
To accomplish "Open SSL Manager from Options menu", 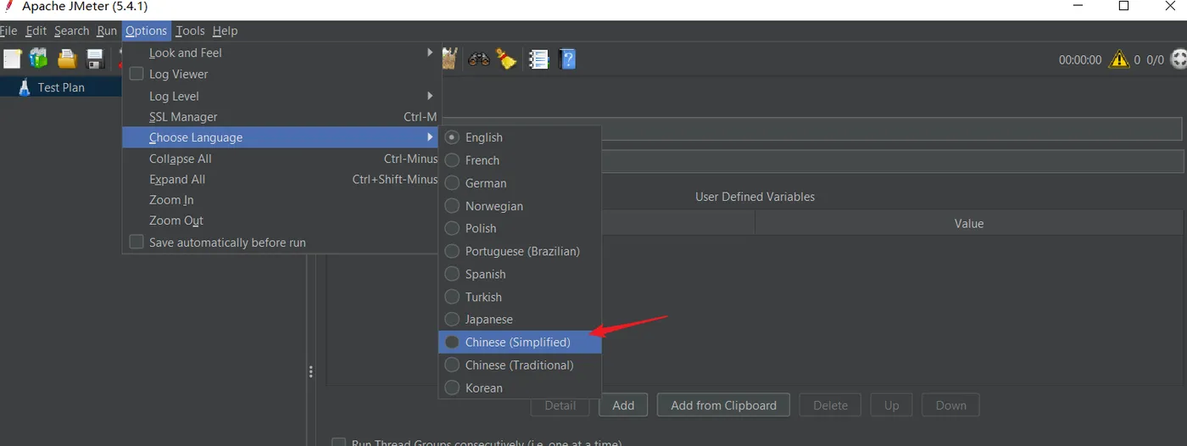I will tap(281, 117).
